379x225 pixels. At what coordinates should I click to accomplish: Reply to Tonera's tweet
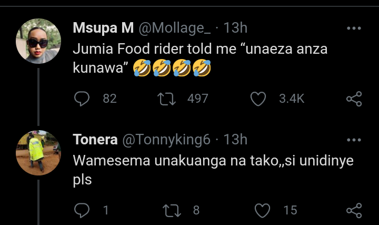[x=82, y=210]
